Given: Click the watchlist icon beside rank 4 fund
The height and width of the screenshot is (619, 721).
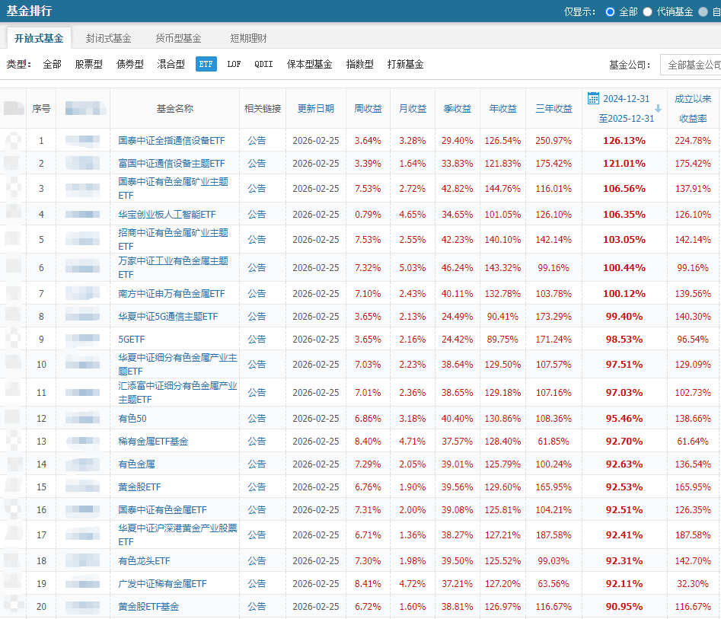Looking at the screenshot, I should tap(13, 214).
